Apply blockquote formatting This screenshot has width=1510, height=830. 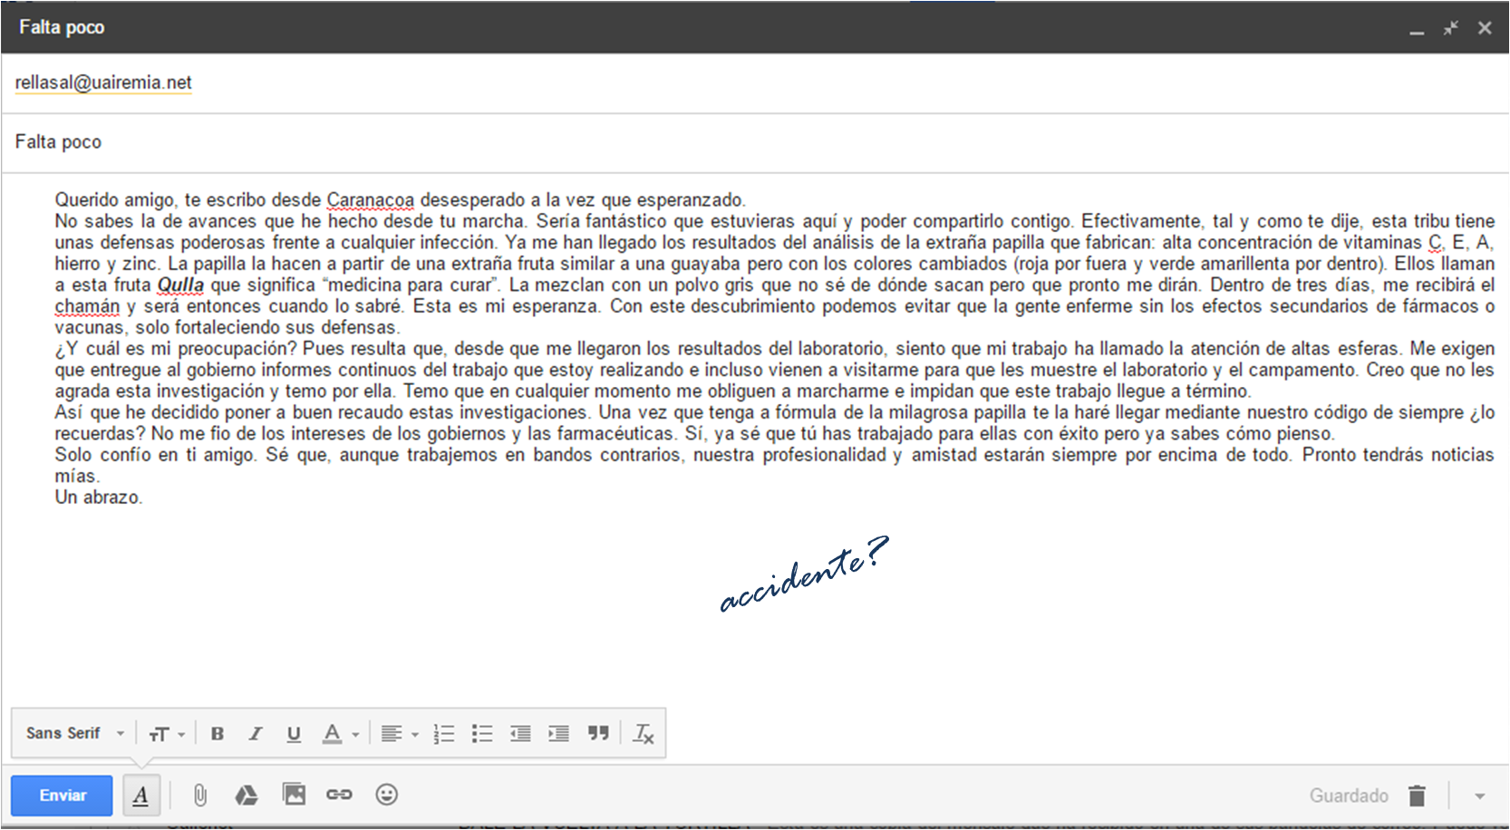tap(598, 733)
